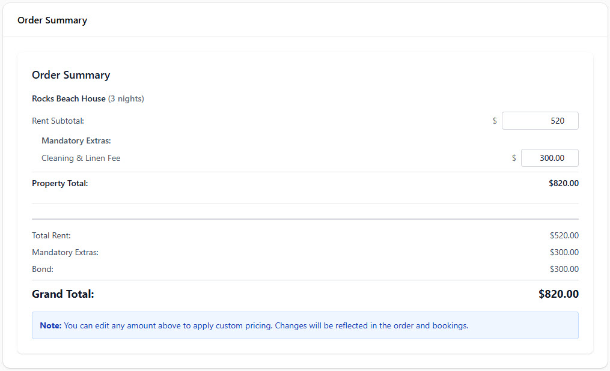Click the Cleaning & Linen Fee amount field
The height and width of the screenshot is (371, 610).
pos(549,158)
